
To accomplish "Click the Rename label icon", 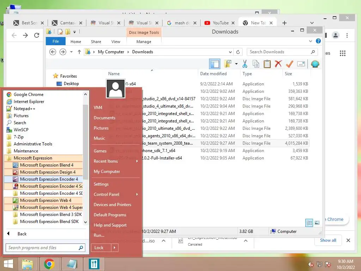I will (x=301, y=64).
